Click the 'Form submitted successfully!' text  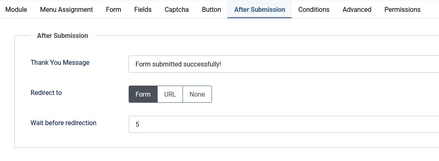click(178, 64)
